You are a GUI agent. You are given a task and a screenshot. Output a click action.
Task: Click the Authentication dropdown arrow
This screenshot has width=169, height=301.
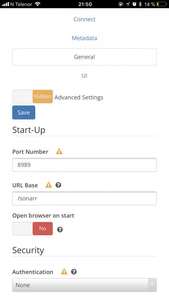(152, 285)
